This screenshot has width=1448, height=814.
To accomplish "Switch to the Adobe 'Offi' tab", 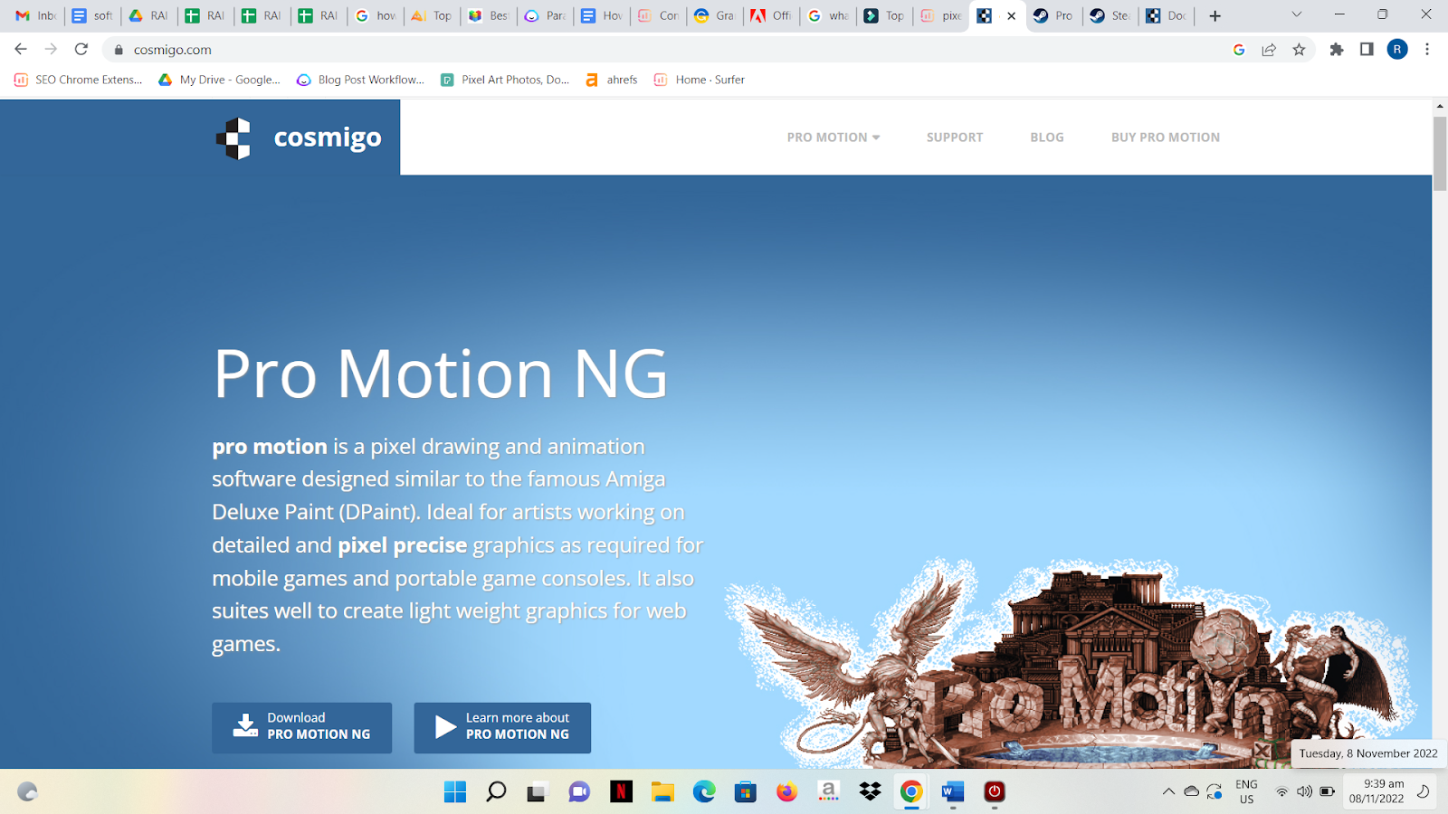I will click(x=770, y=15).
